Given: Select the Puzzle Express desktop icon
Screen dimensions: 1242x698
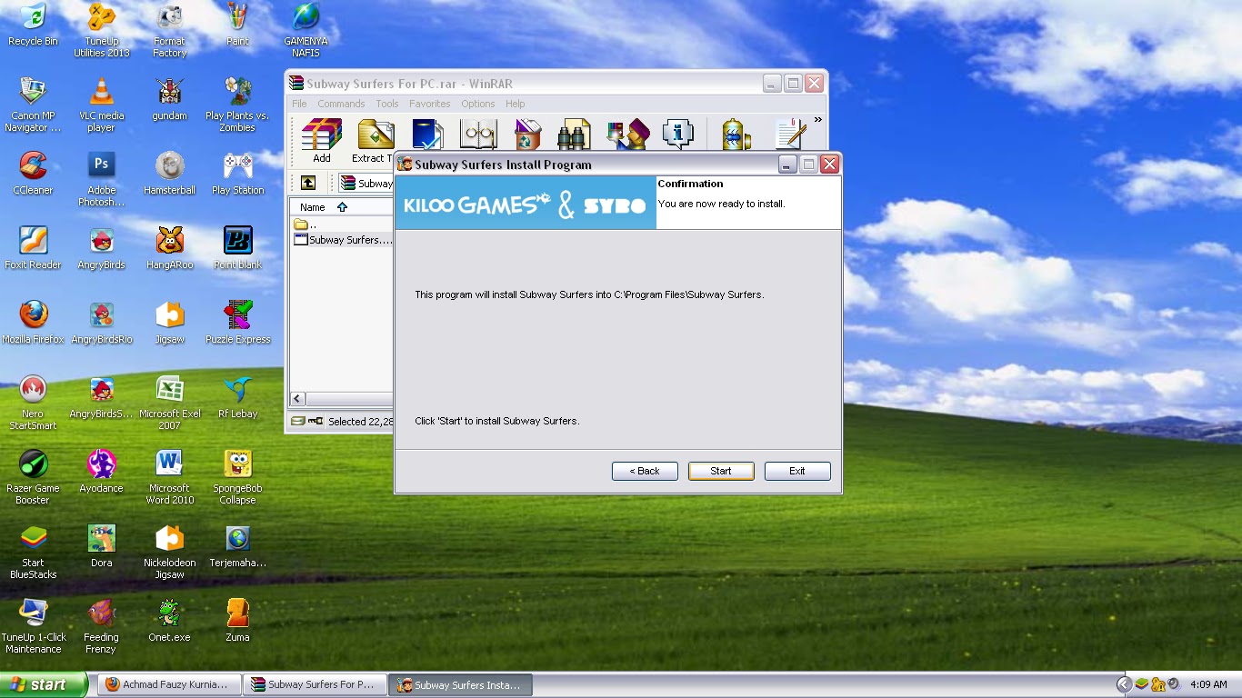Looking at the screenshot, I should tap(237, 323).
